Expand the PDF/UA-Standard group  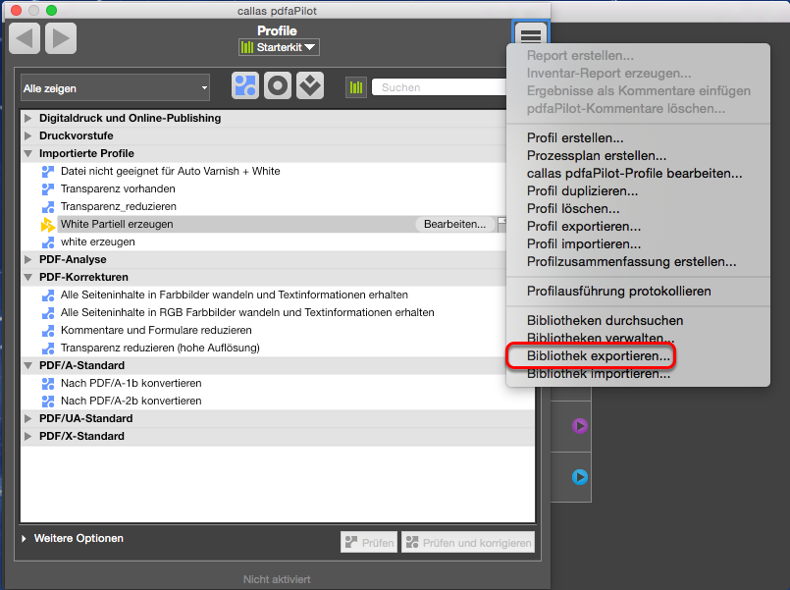point(28,418)
